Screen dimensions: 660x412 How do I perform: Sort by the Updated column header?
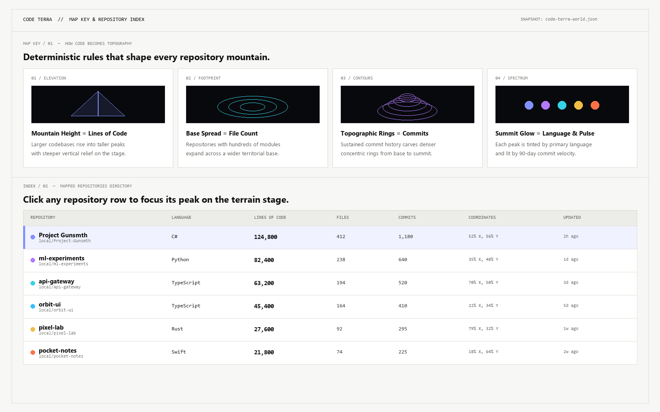tap(572, 218)
